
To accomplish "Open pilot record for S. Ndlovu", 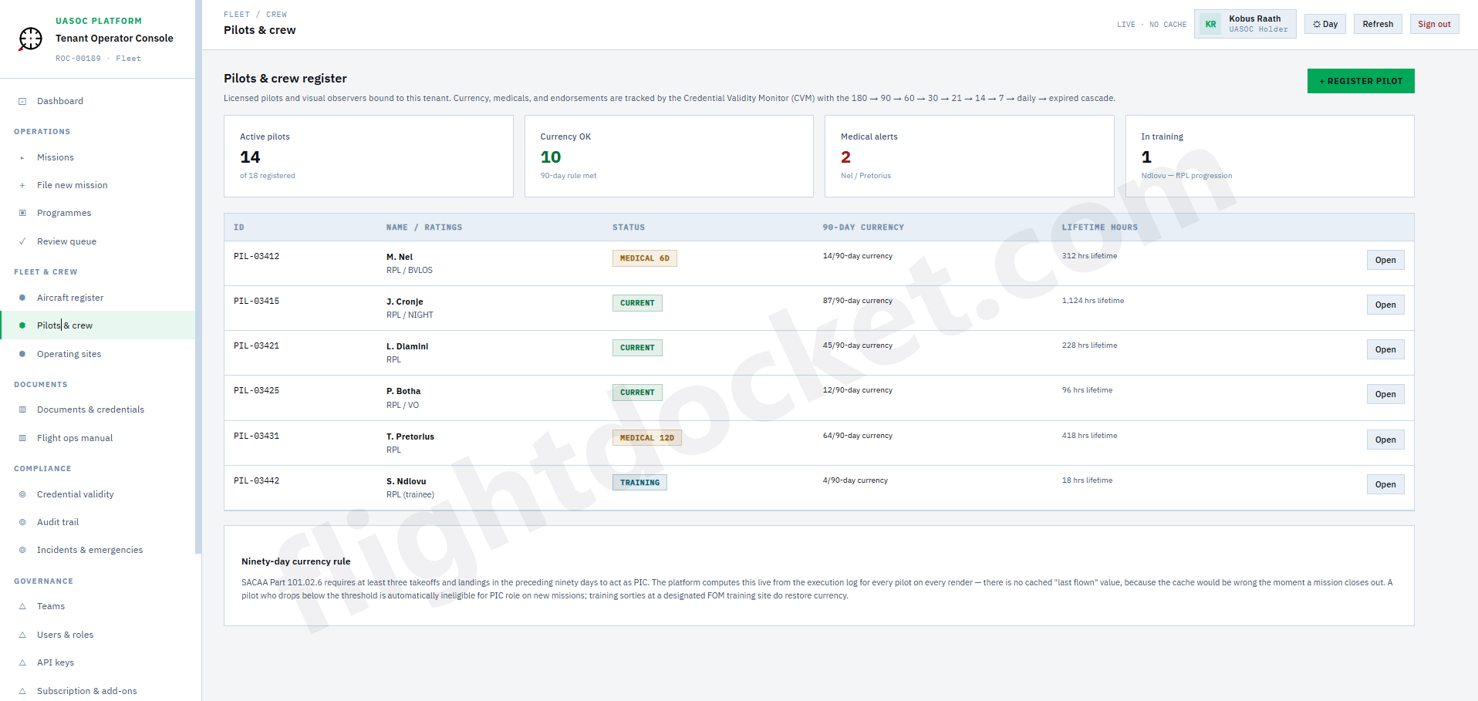I will 1385,484.
